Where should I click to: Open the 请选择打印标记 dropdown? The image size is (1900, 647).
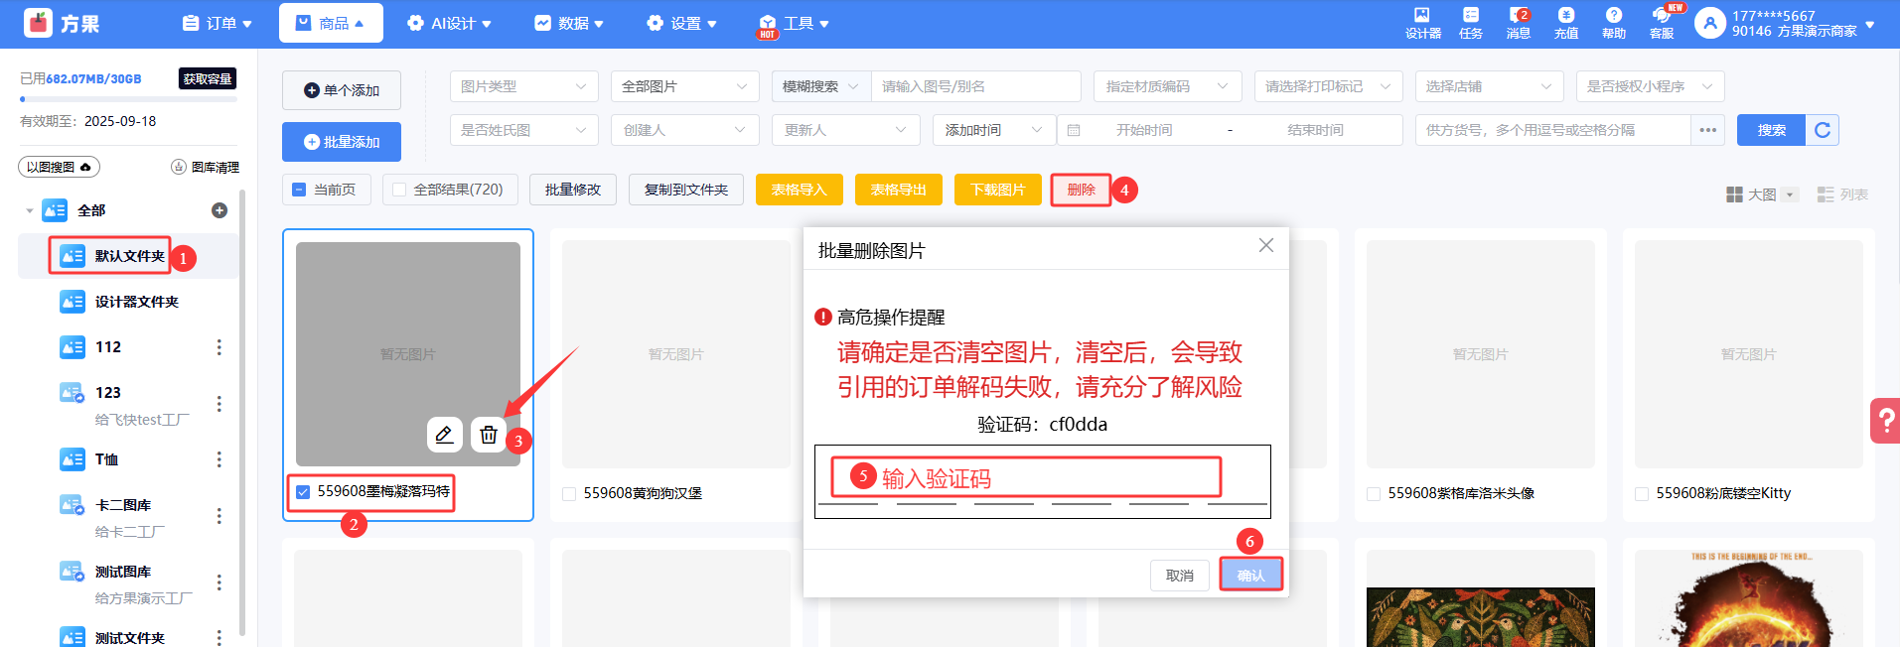1329,86
